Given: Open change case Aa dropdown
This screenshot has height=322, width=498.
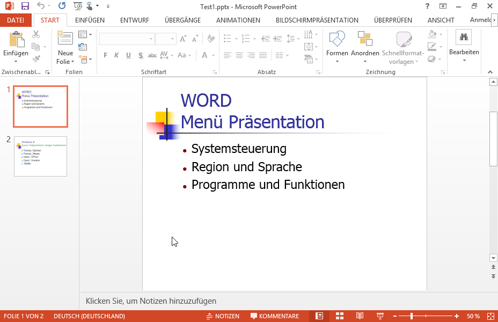Looking at the screenshot, I should (x=184, y=55).
